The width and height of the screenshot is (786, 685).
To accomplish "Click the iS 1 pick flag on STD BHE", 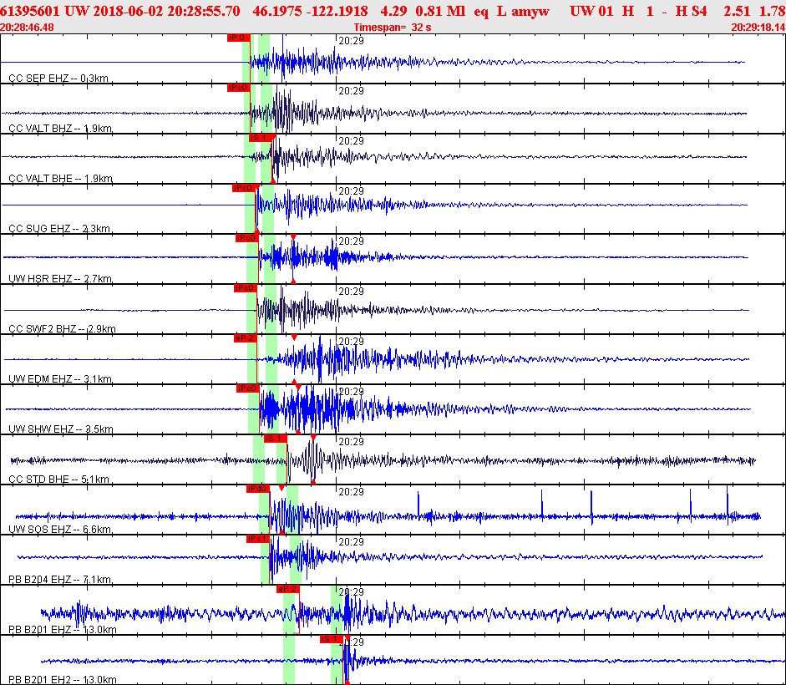I will 276,439.
